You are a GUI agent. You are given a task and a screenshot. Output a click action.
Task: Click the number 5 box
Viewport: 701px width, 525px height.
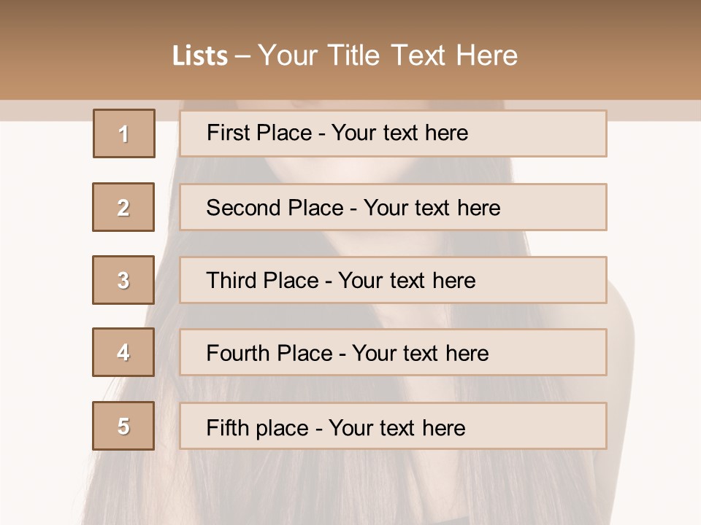[123, 427]
